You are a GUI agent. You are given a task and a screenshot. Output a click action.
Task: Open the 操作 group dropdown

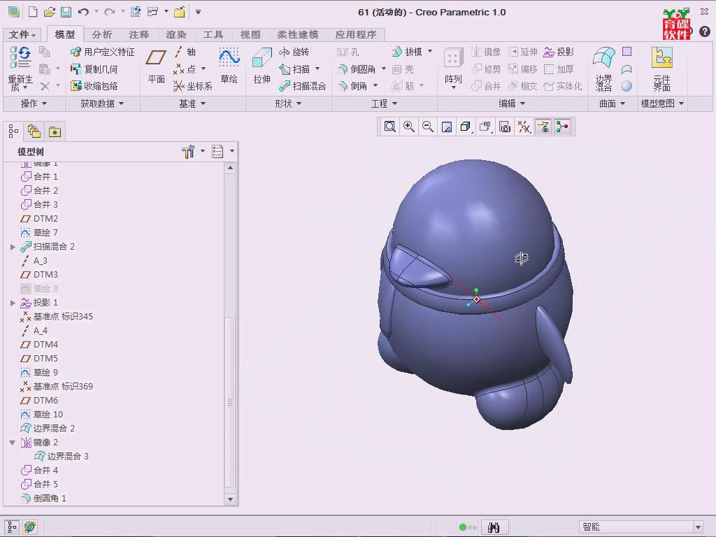click(x=34, y=103)
